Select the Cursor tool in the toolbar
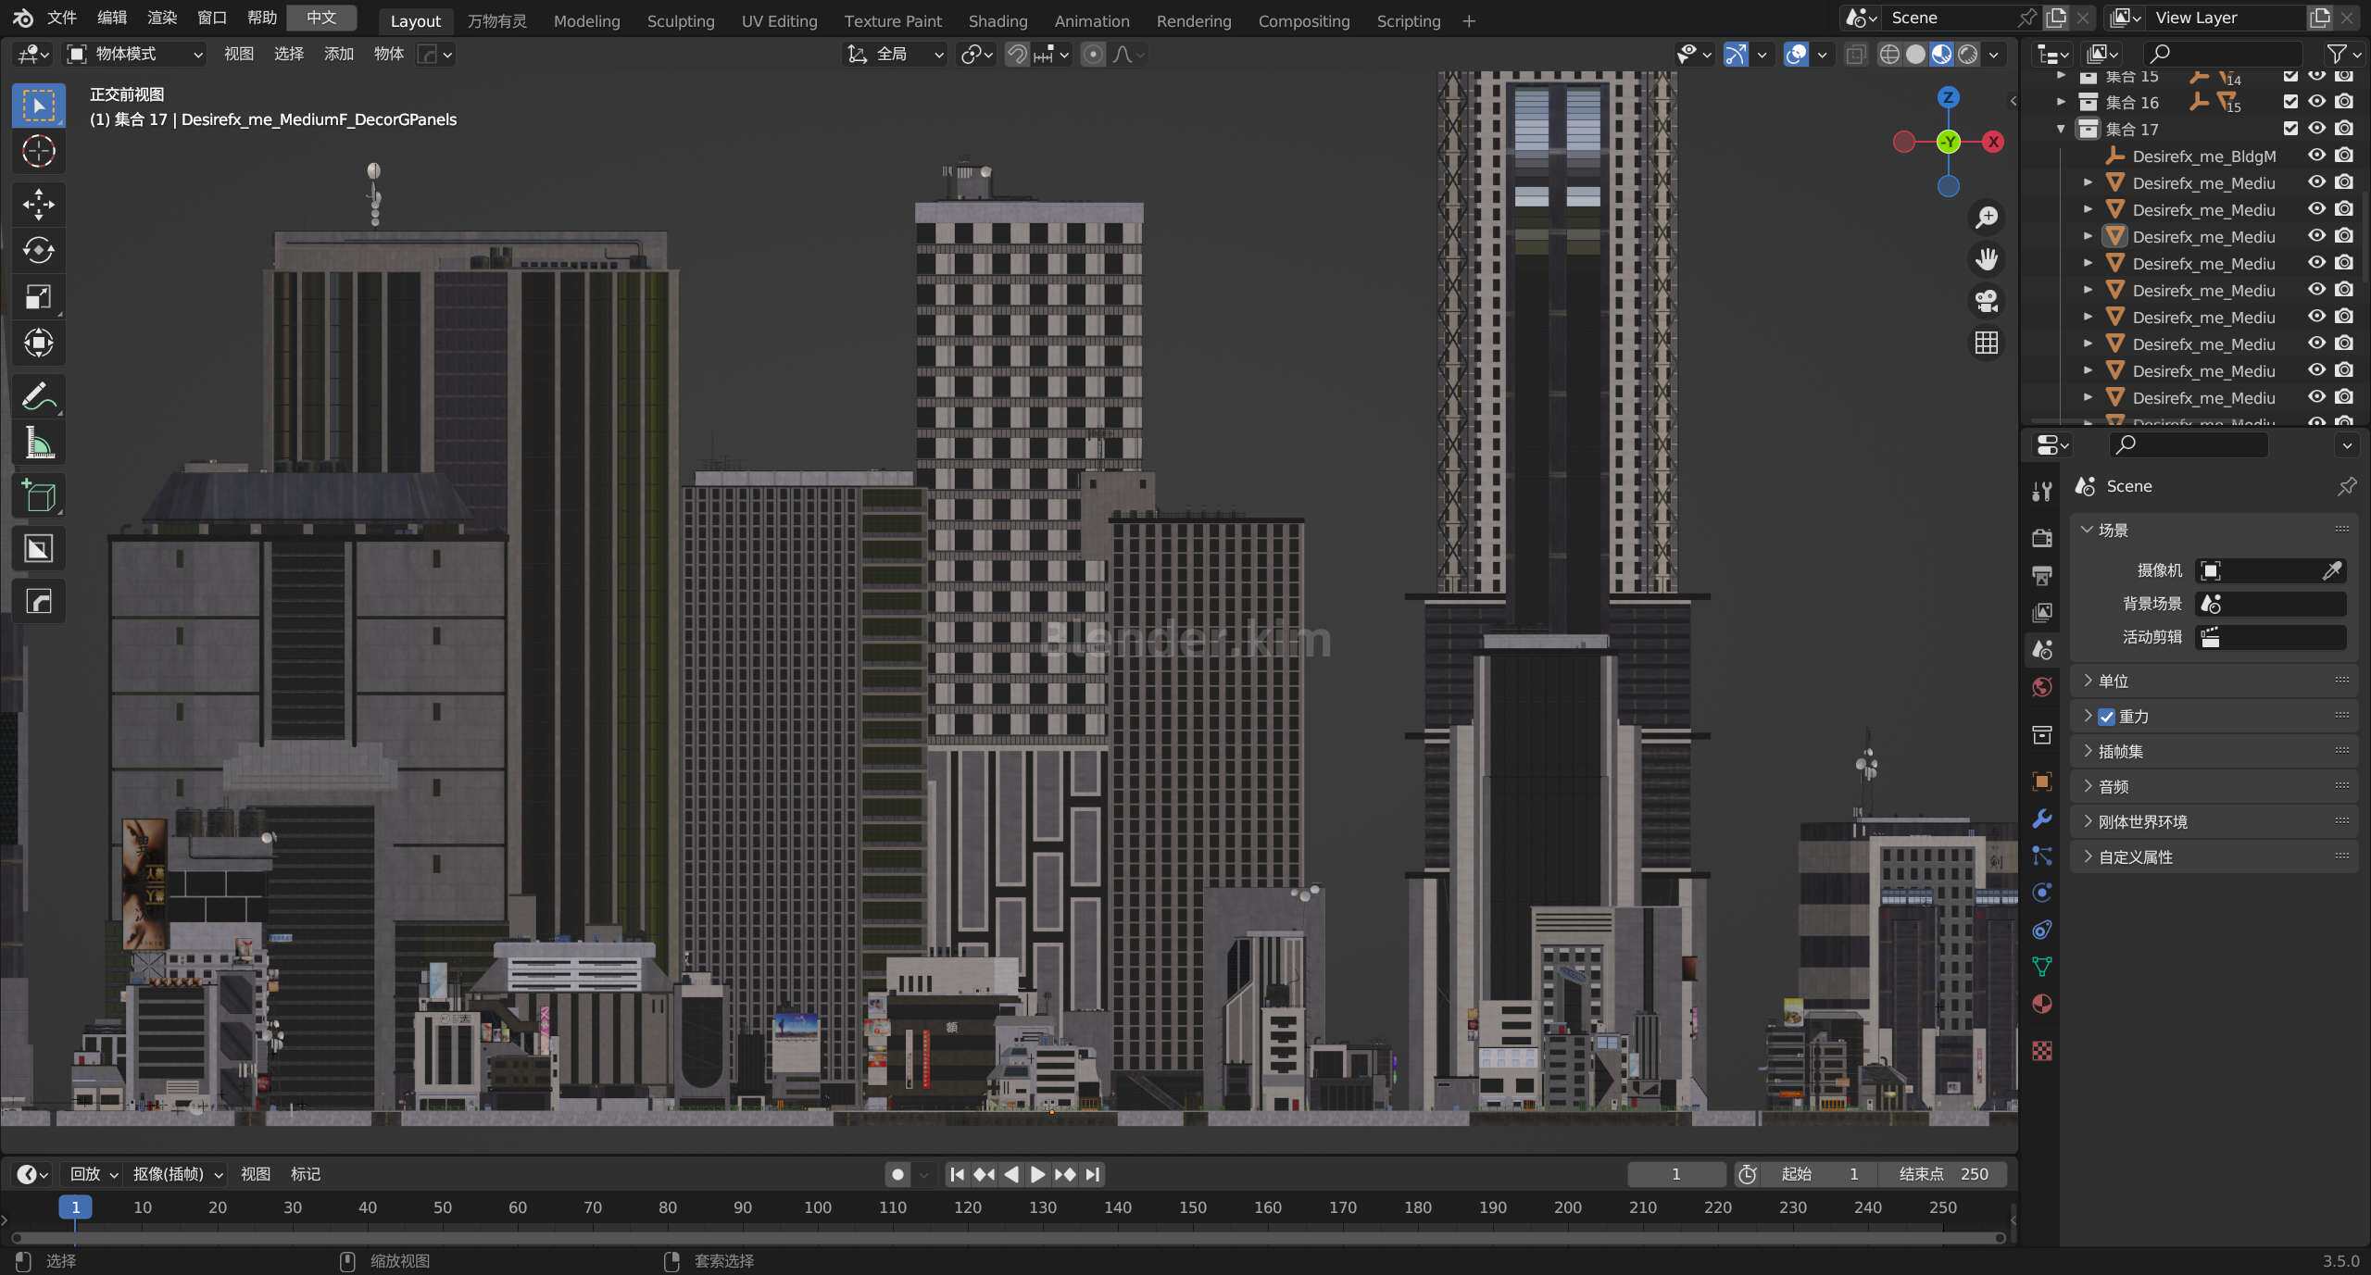This screenshot has height=1275, width=2371. (x=38, y=151)
